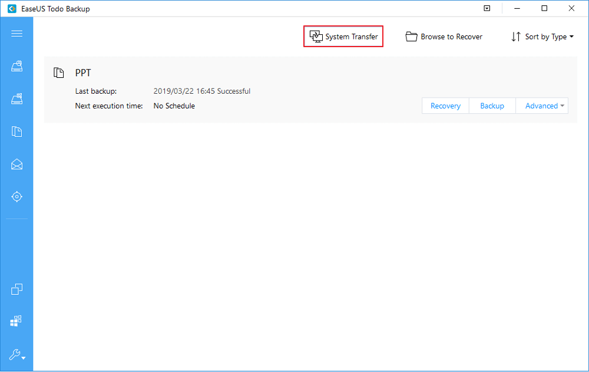589x372 pixels.
Task: Open the Tools wrench menu
Action: click(16, 355)
